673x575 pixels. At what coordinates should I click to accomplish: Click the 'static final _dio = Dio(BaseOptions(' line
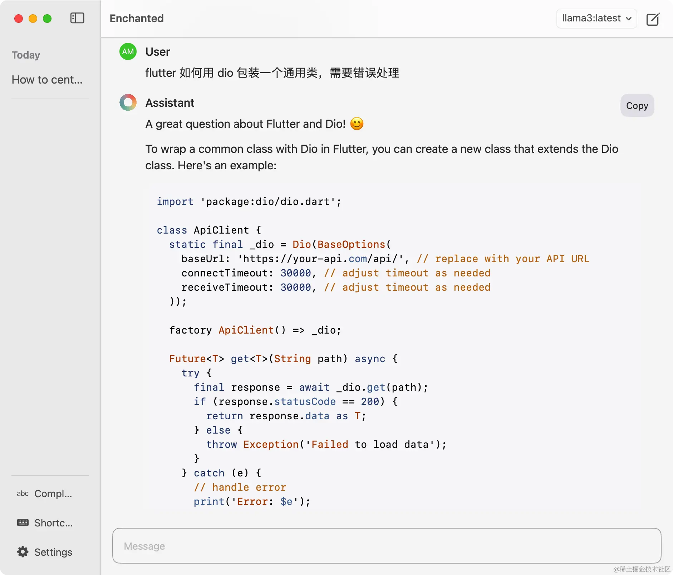click(280, 245)
